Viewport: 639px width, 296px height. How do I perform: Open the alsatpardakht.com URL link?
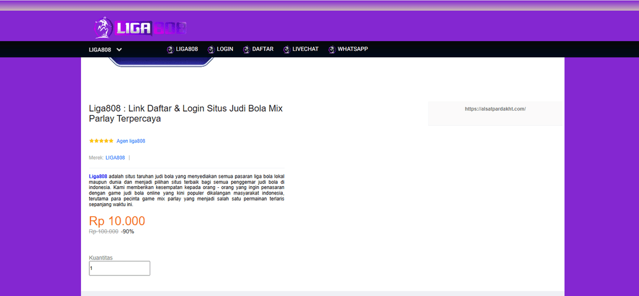pyautogui.click(x=495, y=109)
